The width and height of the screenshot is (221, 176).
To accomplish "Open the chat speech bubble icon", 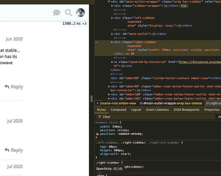I will coord(57,13).
